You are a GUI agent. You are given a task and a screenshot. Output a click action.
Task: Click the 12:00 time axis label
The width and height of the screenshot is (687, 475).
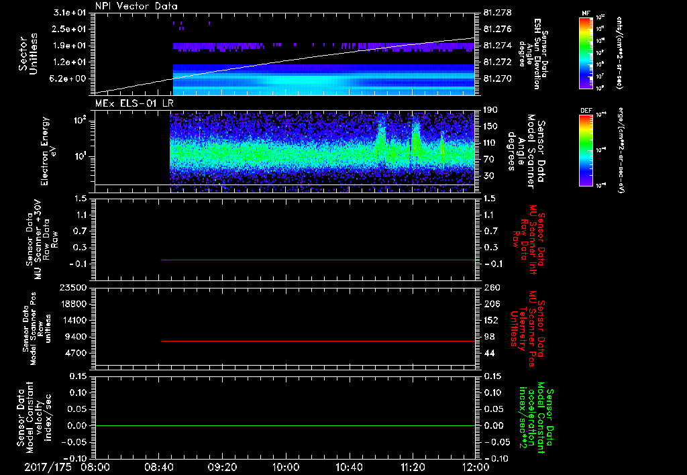[x=476, y=467]
